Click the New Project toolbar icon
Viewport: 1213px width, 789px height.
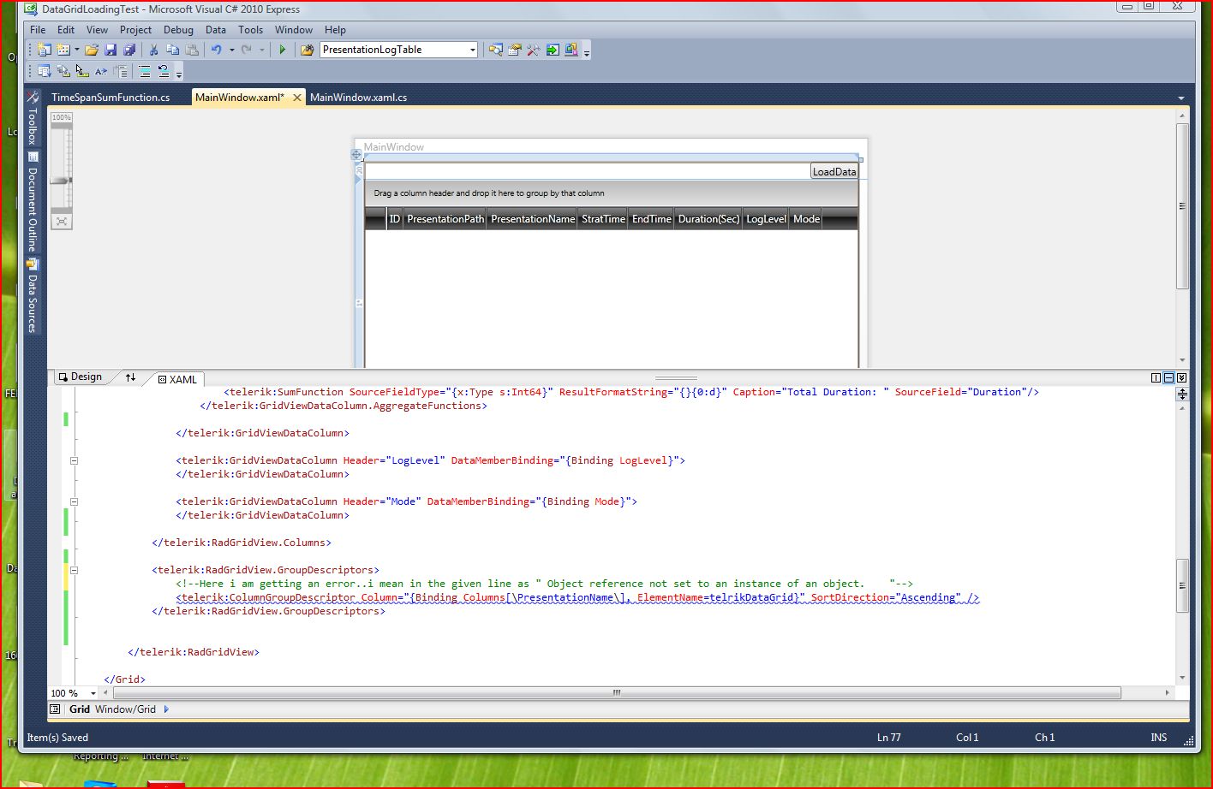point(45,50)
